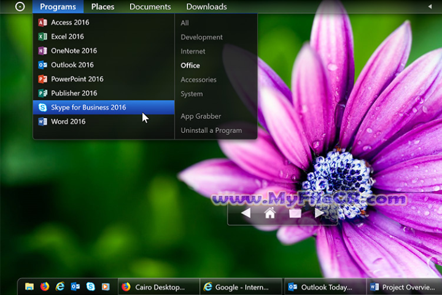Launch PowerPoint 2016 from list
Viewport: 442px width, 295px height.
[x=104, y=79]
